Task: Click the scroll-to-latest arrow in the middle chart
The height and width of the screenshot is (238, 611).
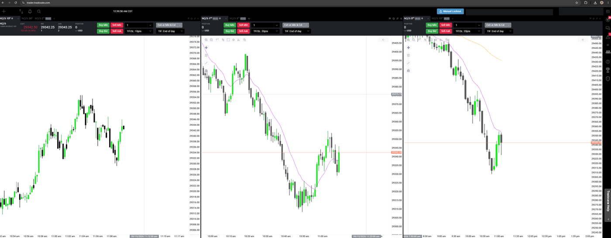Action: (x=383, y=40)
